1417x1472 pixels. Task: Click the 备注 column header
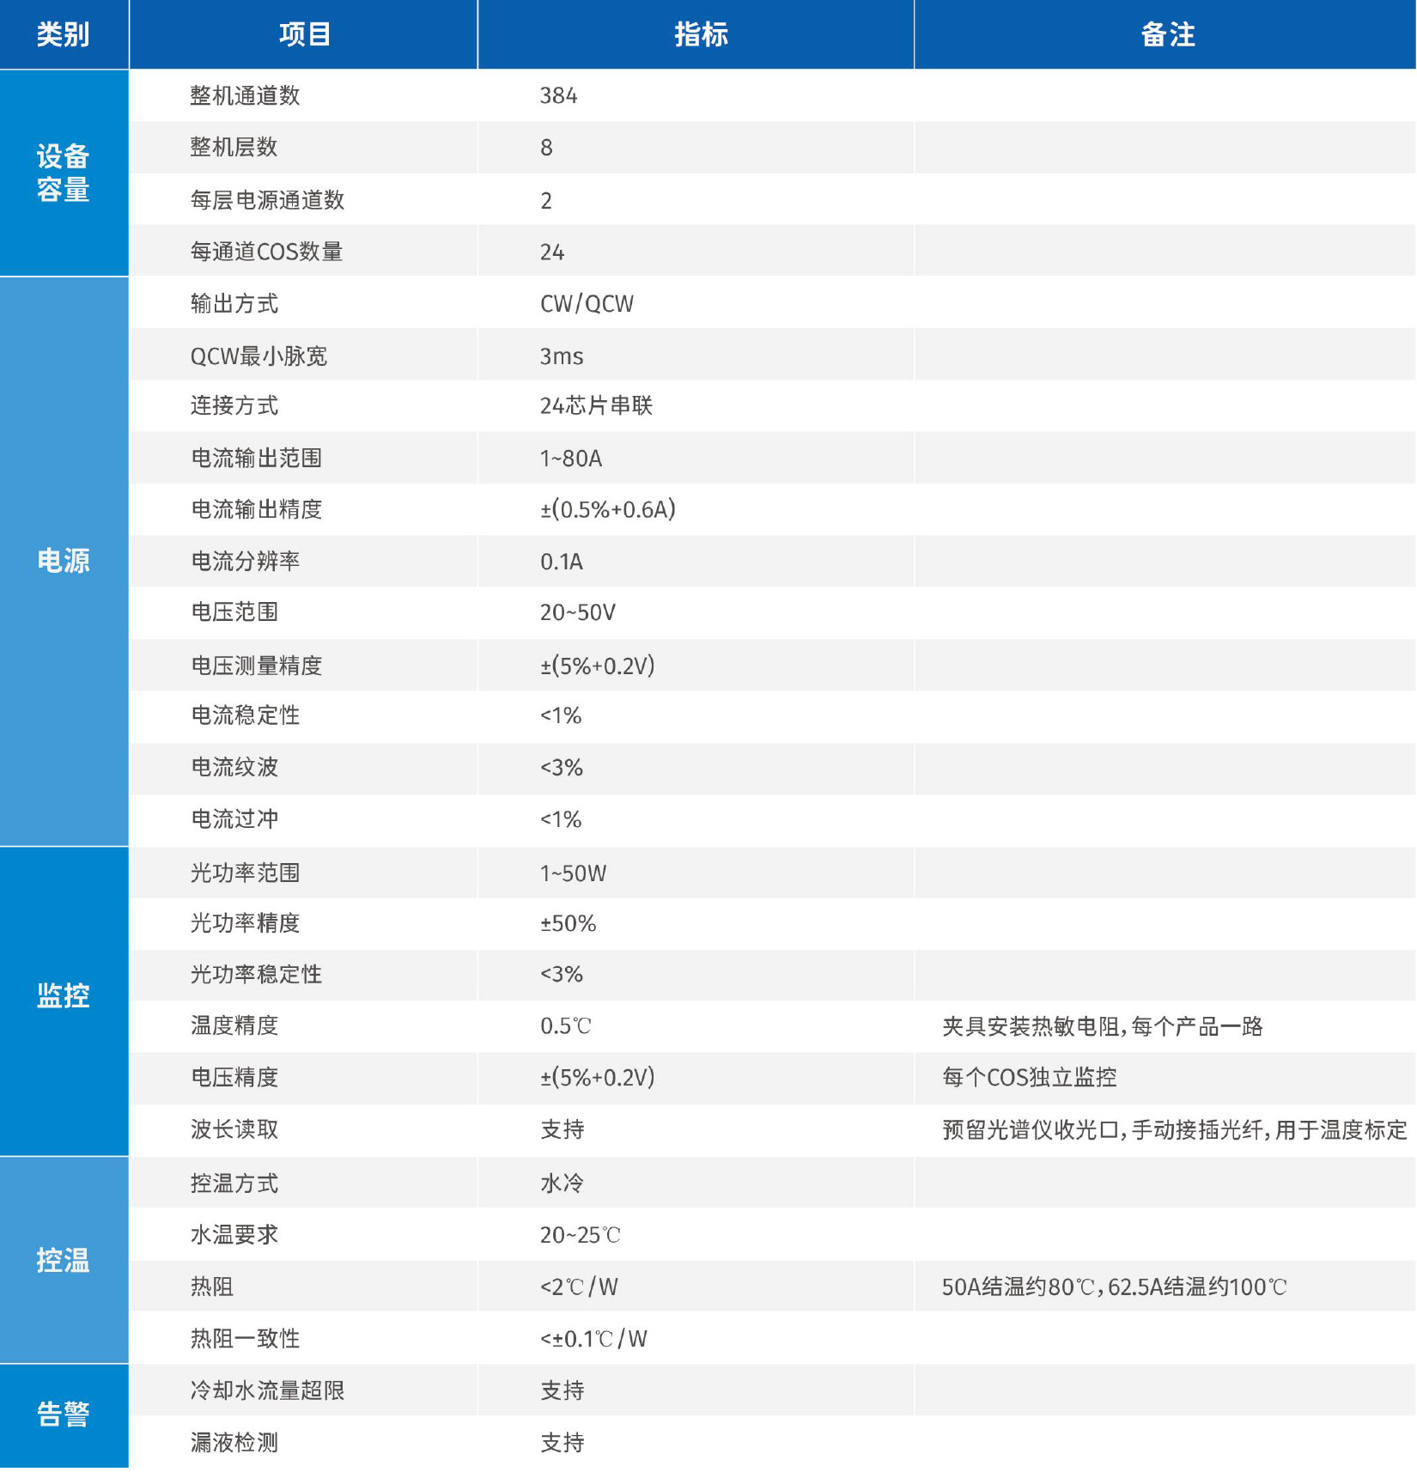pos(1166,34)
